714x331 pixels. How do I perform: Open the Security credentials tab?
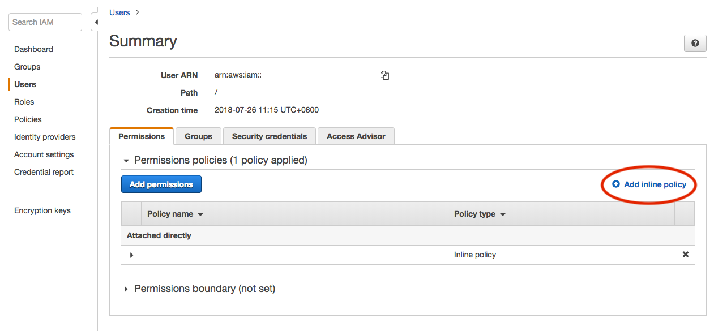pos(270,136)
